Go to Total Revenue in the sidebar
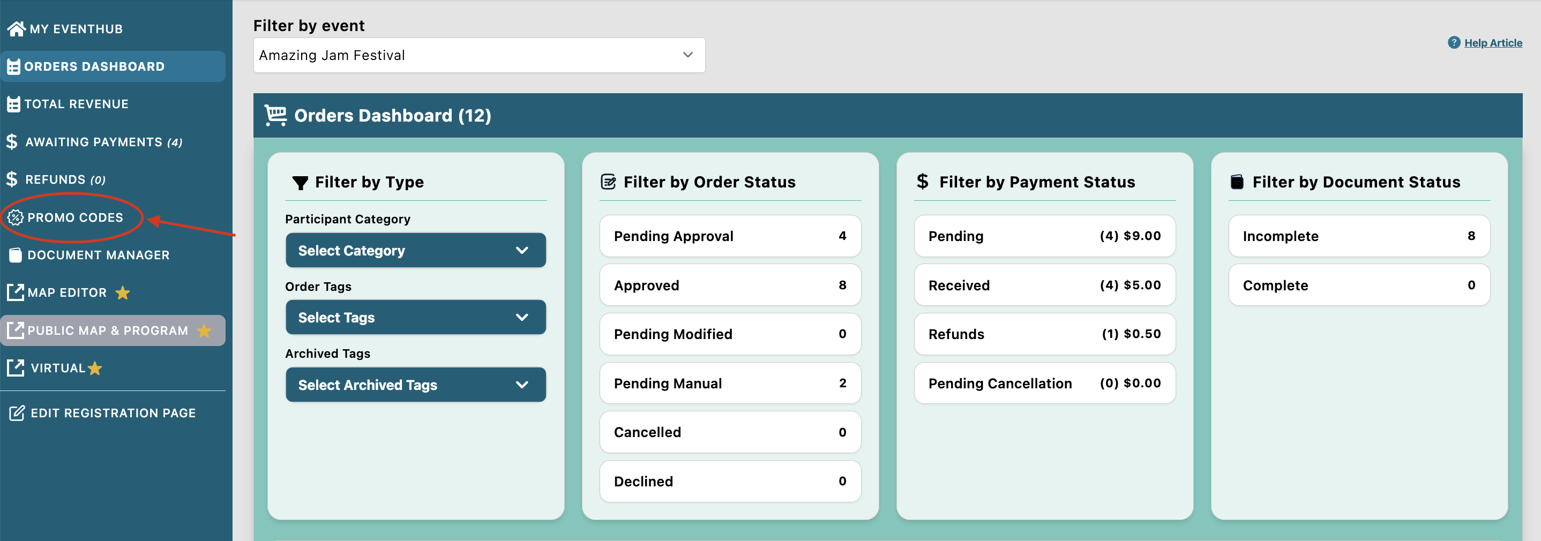 77,104
